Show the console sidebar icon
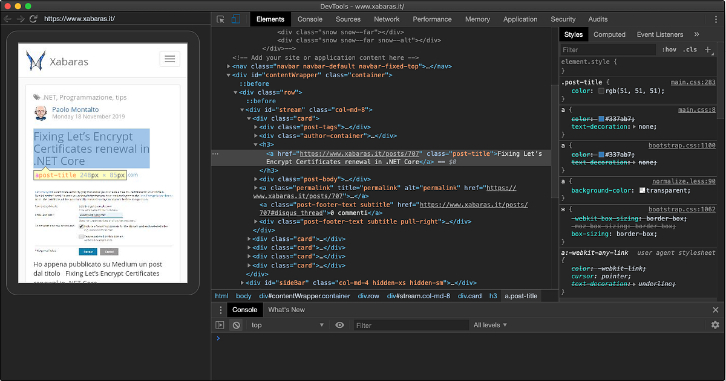The image size is (726, 381). point(220,325)
